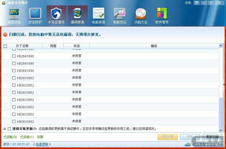Expand the 谨慎安装更新 group with plus icon

click(5, 129)
